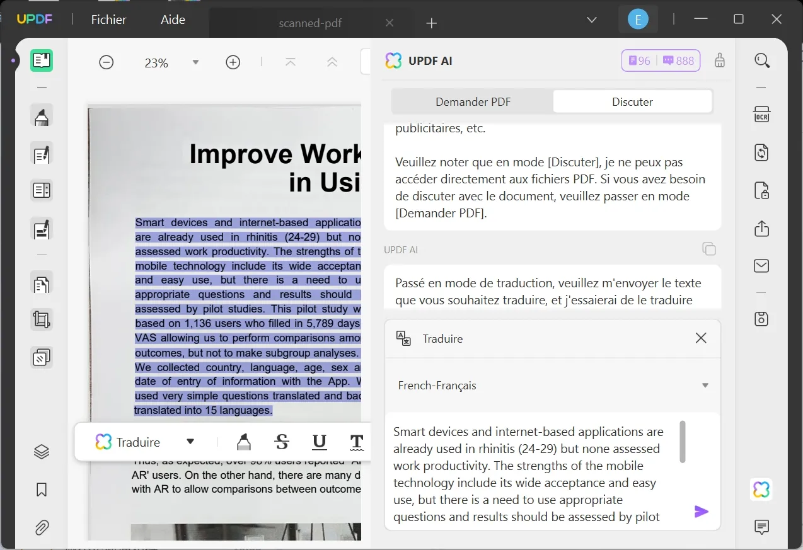This screenshot has height=550, width=803.
Task: Click the zoom out minus button
Action: tap(107, 62)
